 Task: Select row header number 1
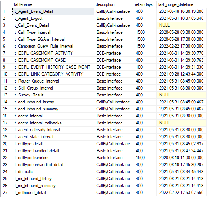(7, 11)
